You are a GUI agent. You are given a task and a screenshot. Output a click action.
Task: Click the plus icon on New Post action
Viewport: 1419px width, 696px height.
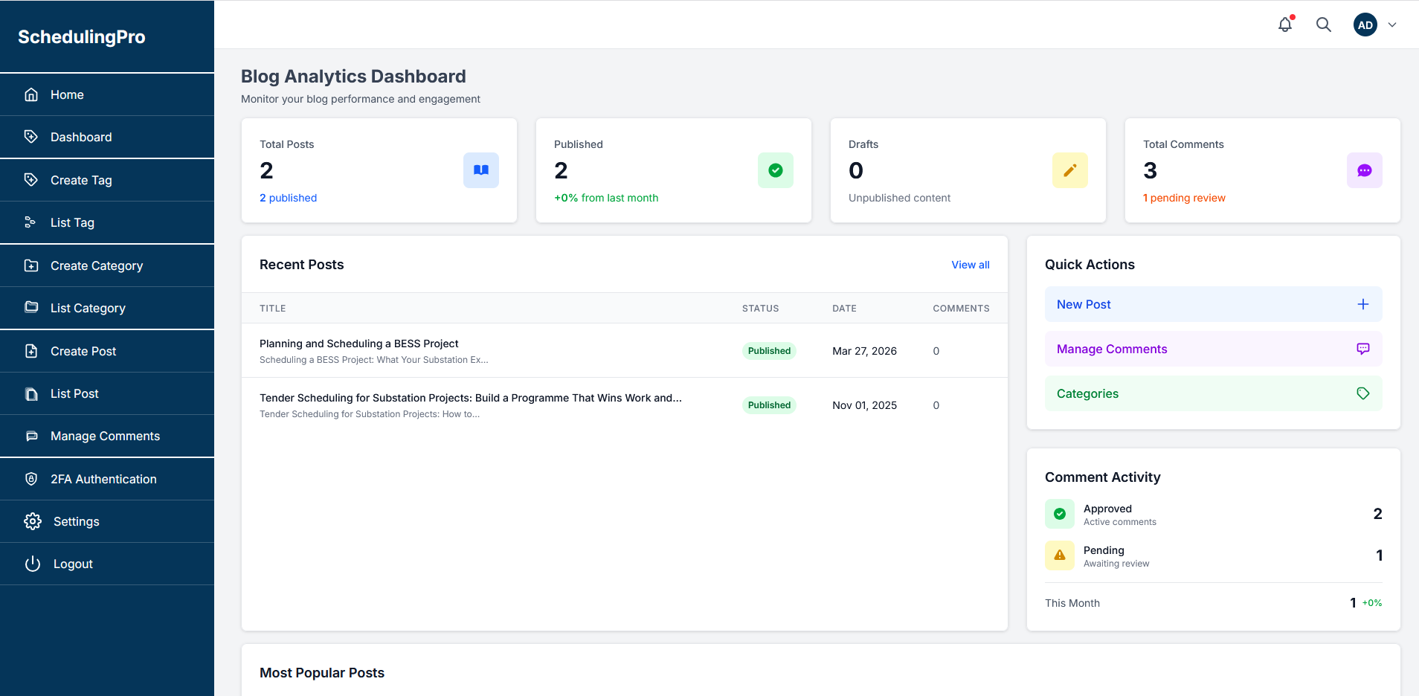1362,303
